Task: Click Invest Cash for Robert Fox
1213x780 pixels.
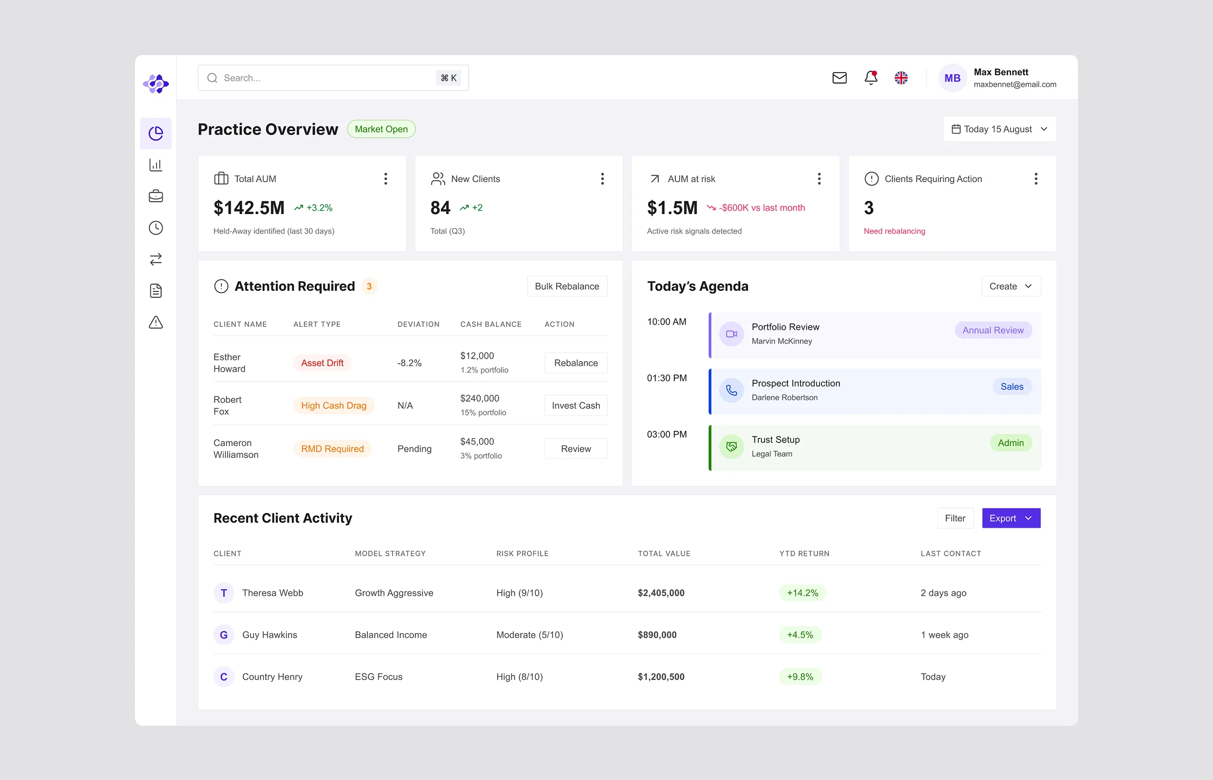Action: [576, 405]
